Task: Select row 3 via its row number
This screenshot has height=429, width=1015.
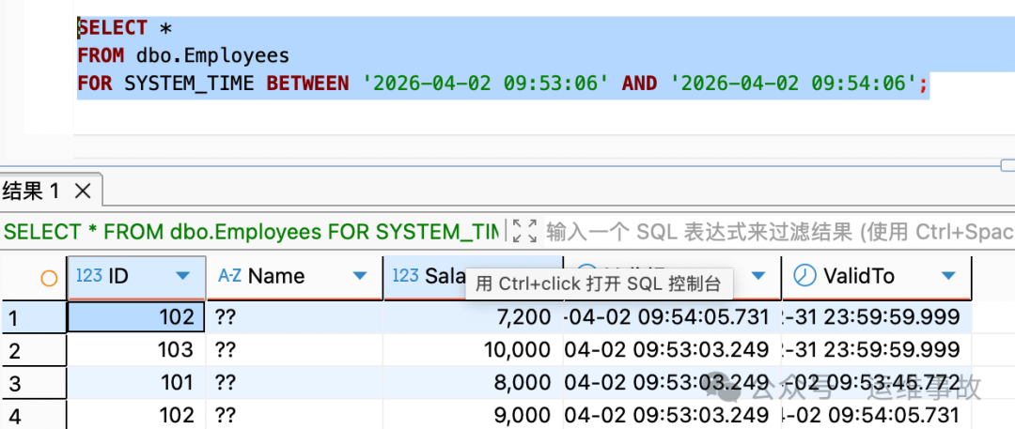Action: click(x=13, y=383)
